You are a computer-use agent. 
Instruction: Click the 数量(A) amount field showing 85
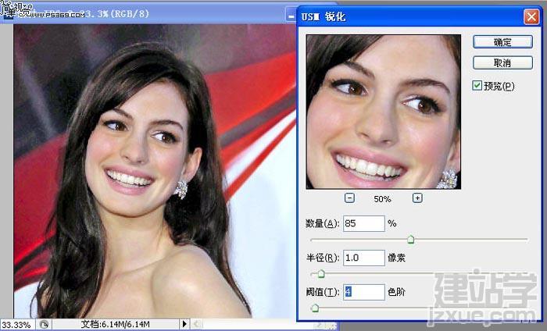click(x=364, y=223)
